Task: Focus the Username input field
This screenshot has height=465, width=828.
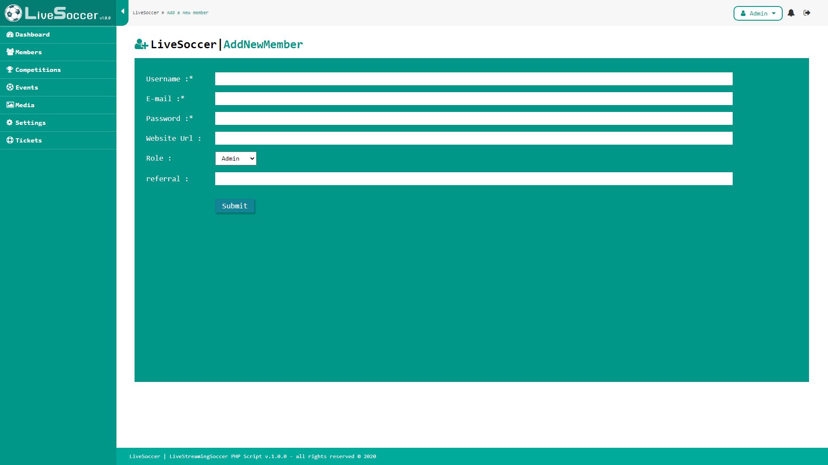Action: click(474, 79)
